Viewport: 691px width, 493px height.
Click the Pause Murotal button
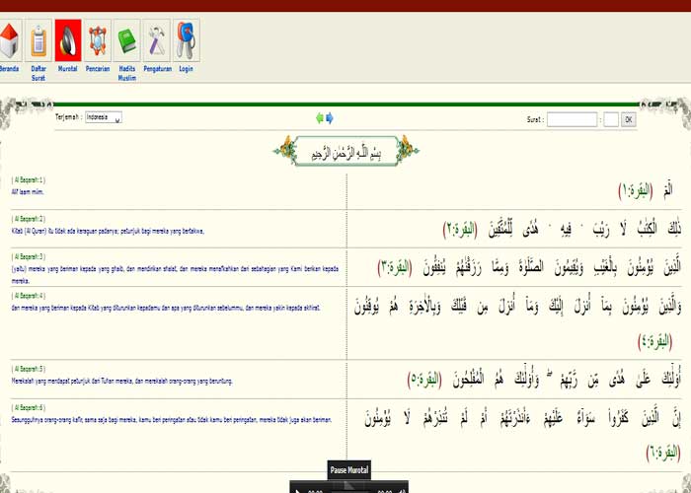348,470
